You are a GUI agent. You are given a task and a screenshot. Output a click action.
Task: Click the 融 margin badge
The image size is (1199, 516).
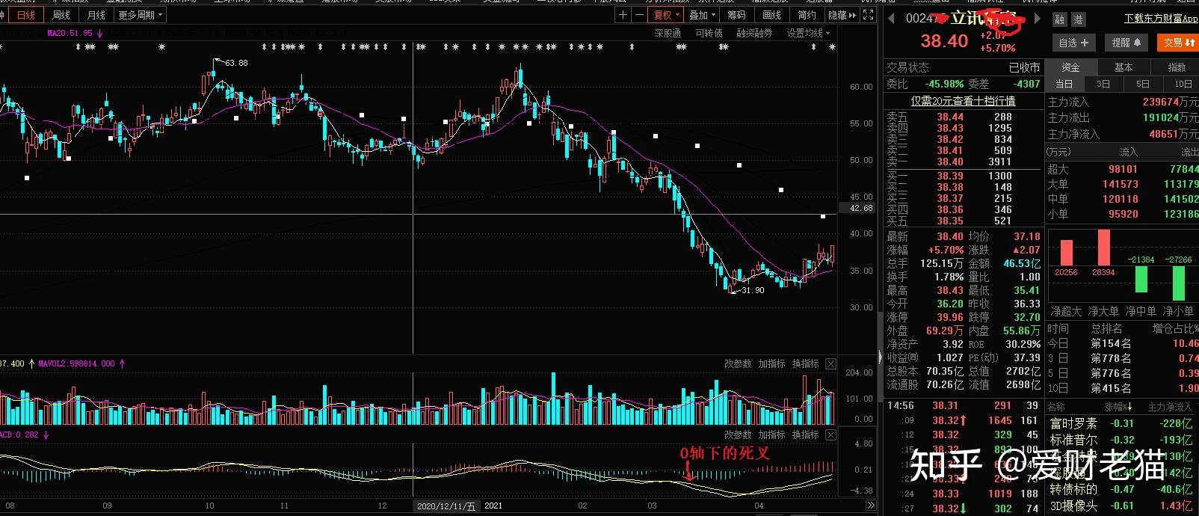[1060, 20]
